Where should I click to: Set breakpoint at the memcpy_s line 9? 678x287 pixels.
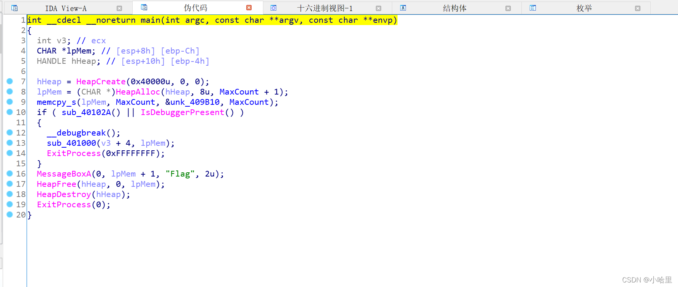coord(10,102)
